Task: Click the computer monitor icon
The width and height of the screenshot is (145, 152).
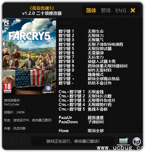Action: [x=123, y=141]
